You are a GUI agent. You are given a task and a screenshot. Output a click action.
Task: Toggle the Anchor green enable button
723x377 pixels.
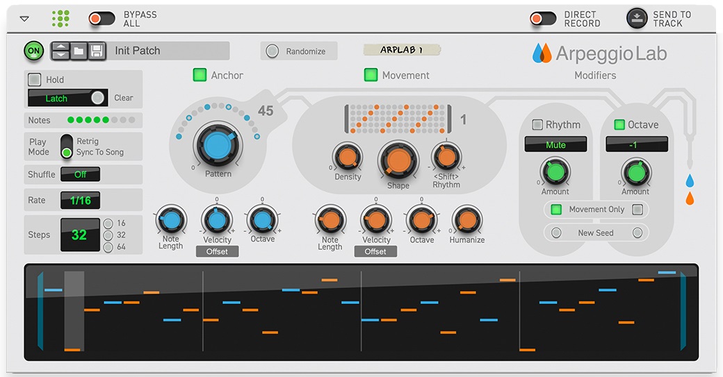(x=200, y=75)
